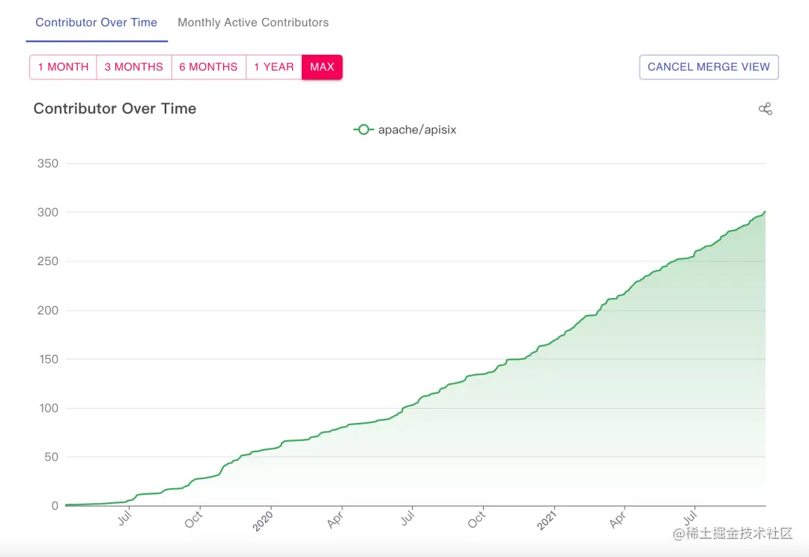Click the CANCEL MERGE VIEW button
This screenshot has height=557, width=809.
coord(708,67)
